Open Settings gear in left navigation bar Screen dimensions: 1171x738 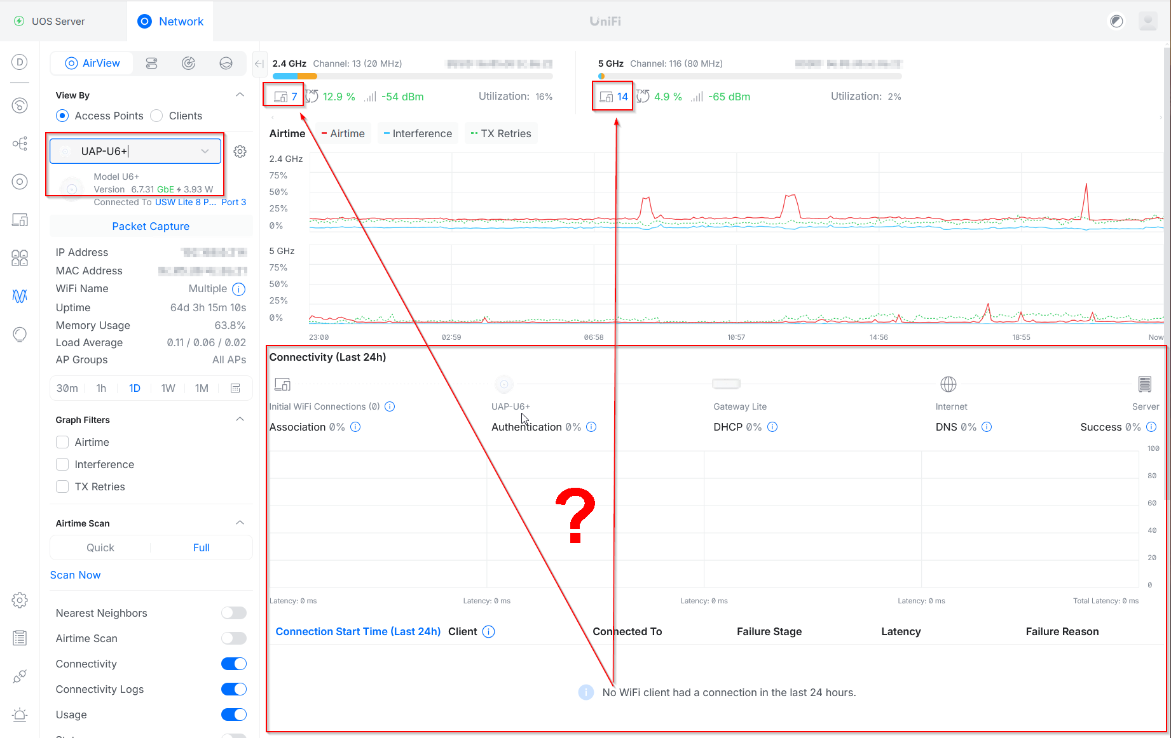(20, 600)
